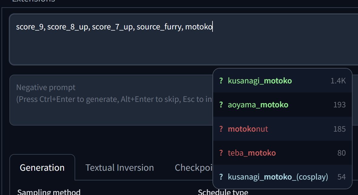This screenshot has height=195, width=358.
Task: Open the Textual Inversion tab
Action: [119, 167]
